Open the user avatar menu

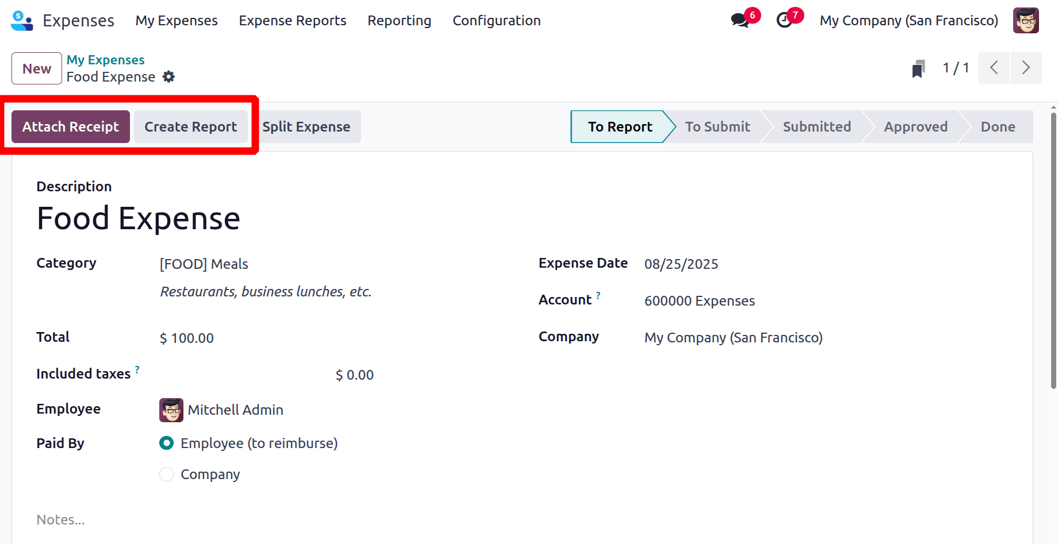tap(1026, 21)
